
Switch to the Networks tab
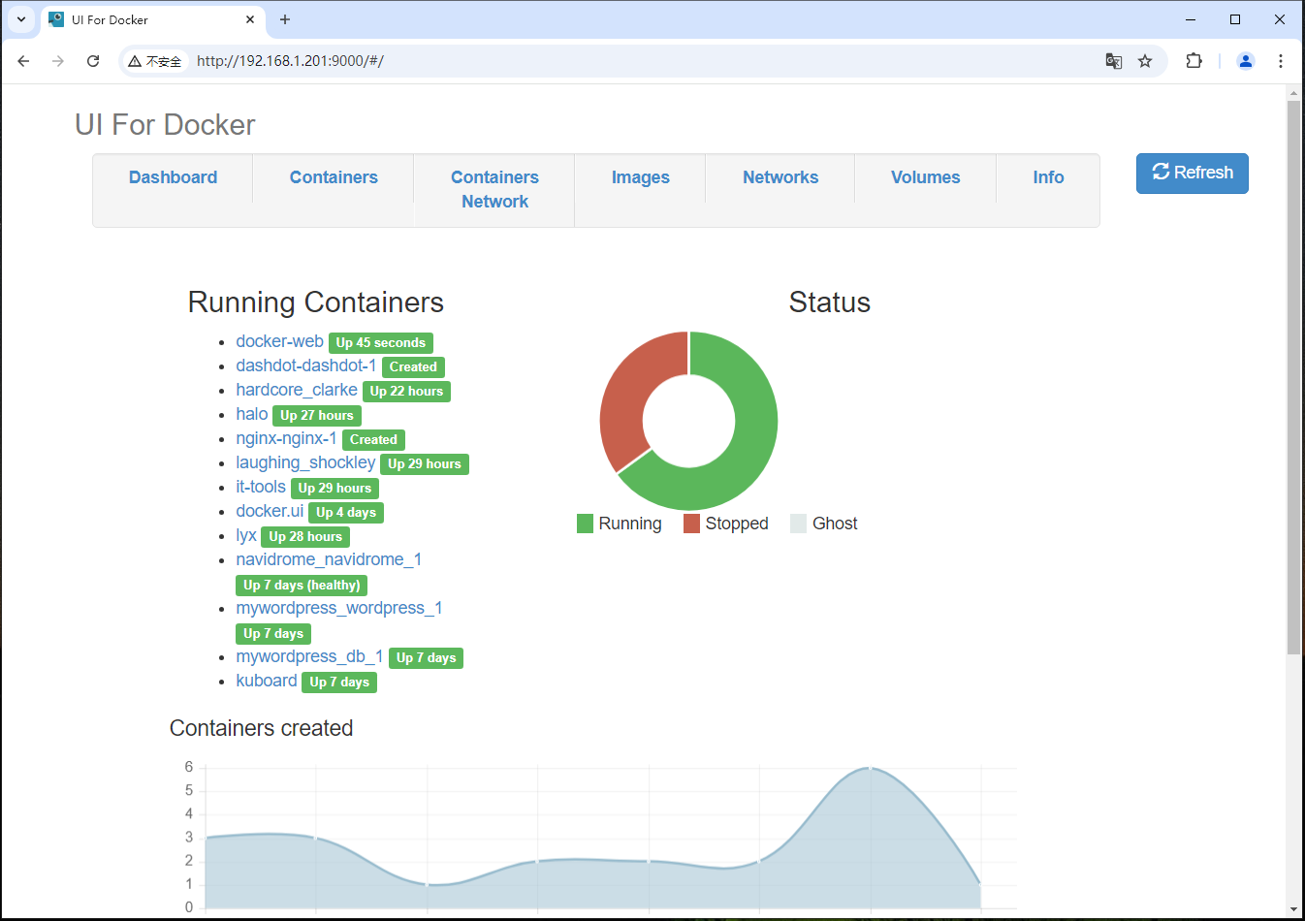780,177
